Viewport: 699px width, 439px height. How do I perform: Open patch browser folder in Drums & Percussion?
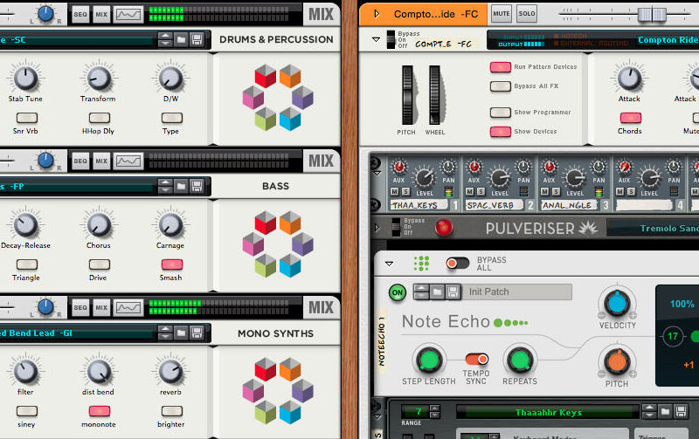click(x=181, y=40)
